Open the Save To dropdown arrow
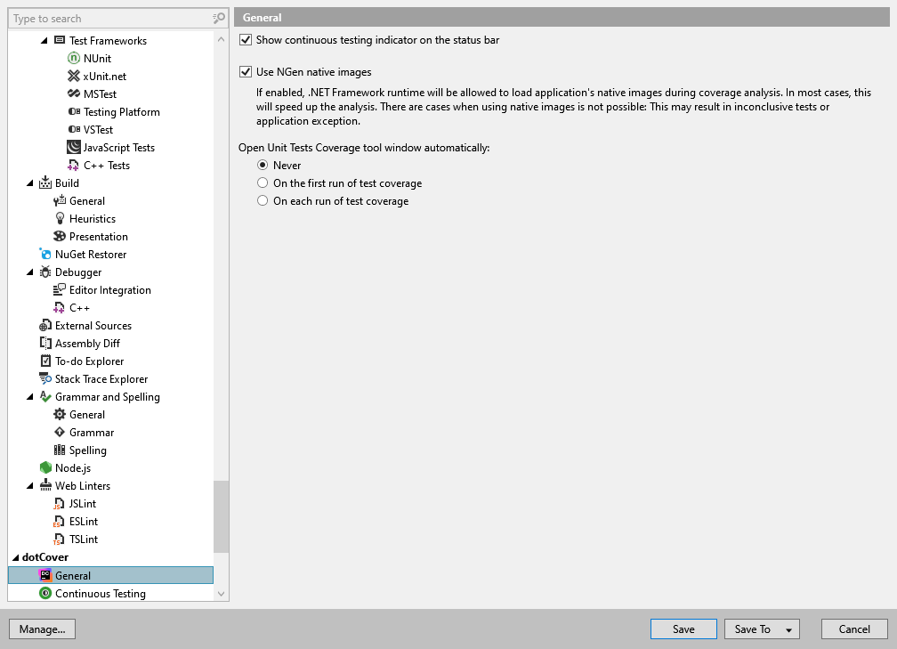The image size is (897, 649). [788, 629]
